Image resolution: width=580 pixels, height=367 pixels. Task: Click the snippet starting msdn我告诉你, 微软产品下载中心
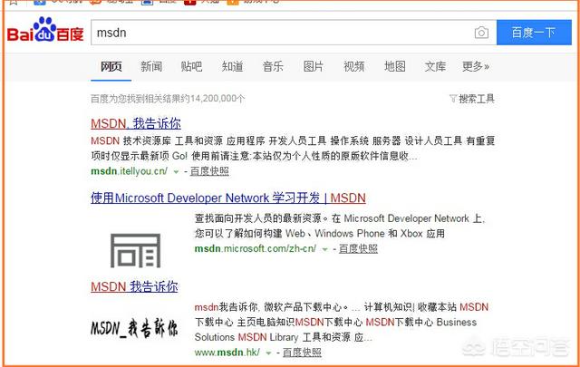click(342, 322)
